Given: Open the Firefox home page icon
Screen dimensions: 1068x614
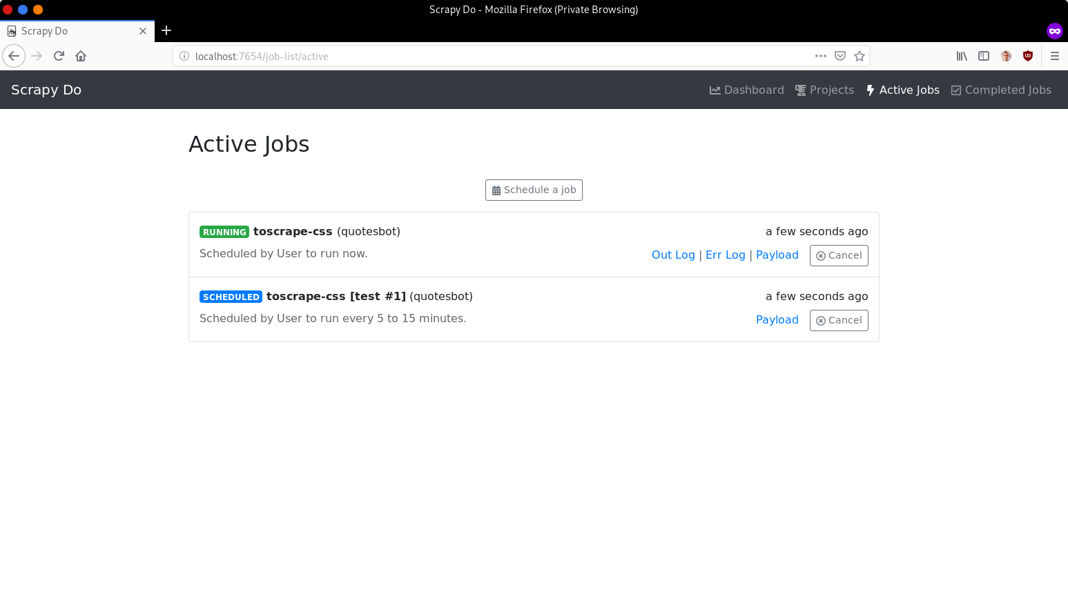Looking at the screenshot, I should pyautogui.click(x=81, y=56).
